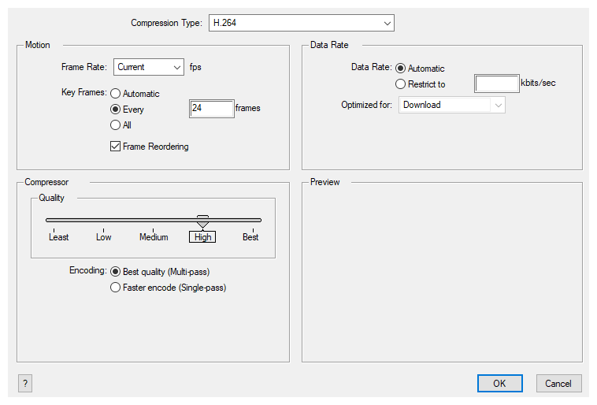Screen dimensions: 597x405
Task: Open the Compression Type dropdown
Action: tap(301, 24)
